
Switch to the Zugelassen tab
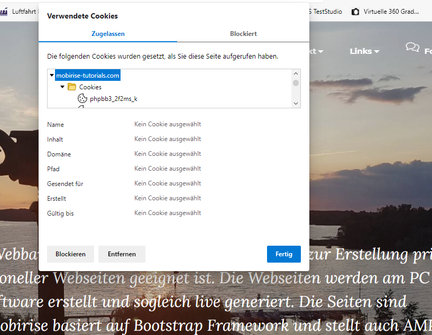click(x=108, y=34)
